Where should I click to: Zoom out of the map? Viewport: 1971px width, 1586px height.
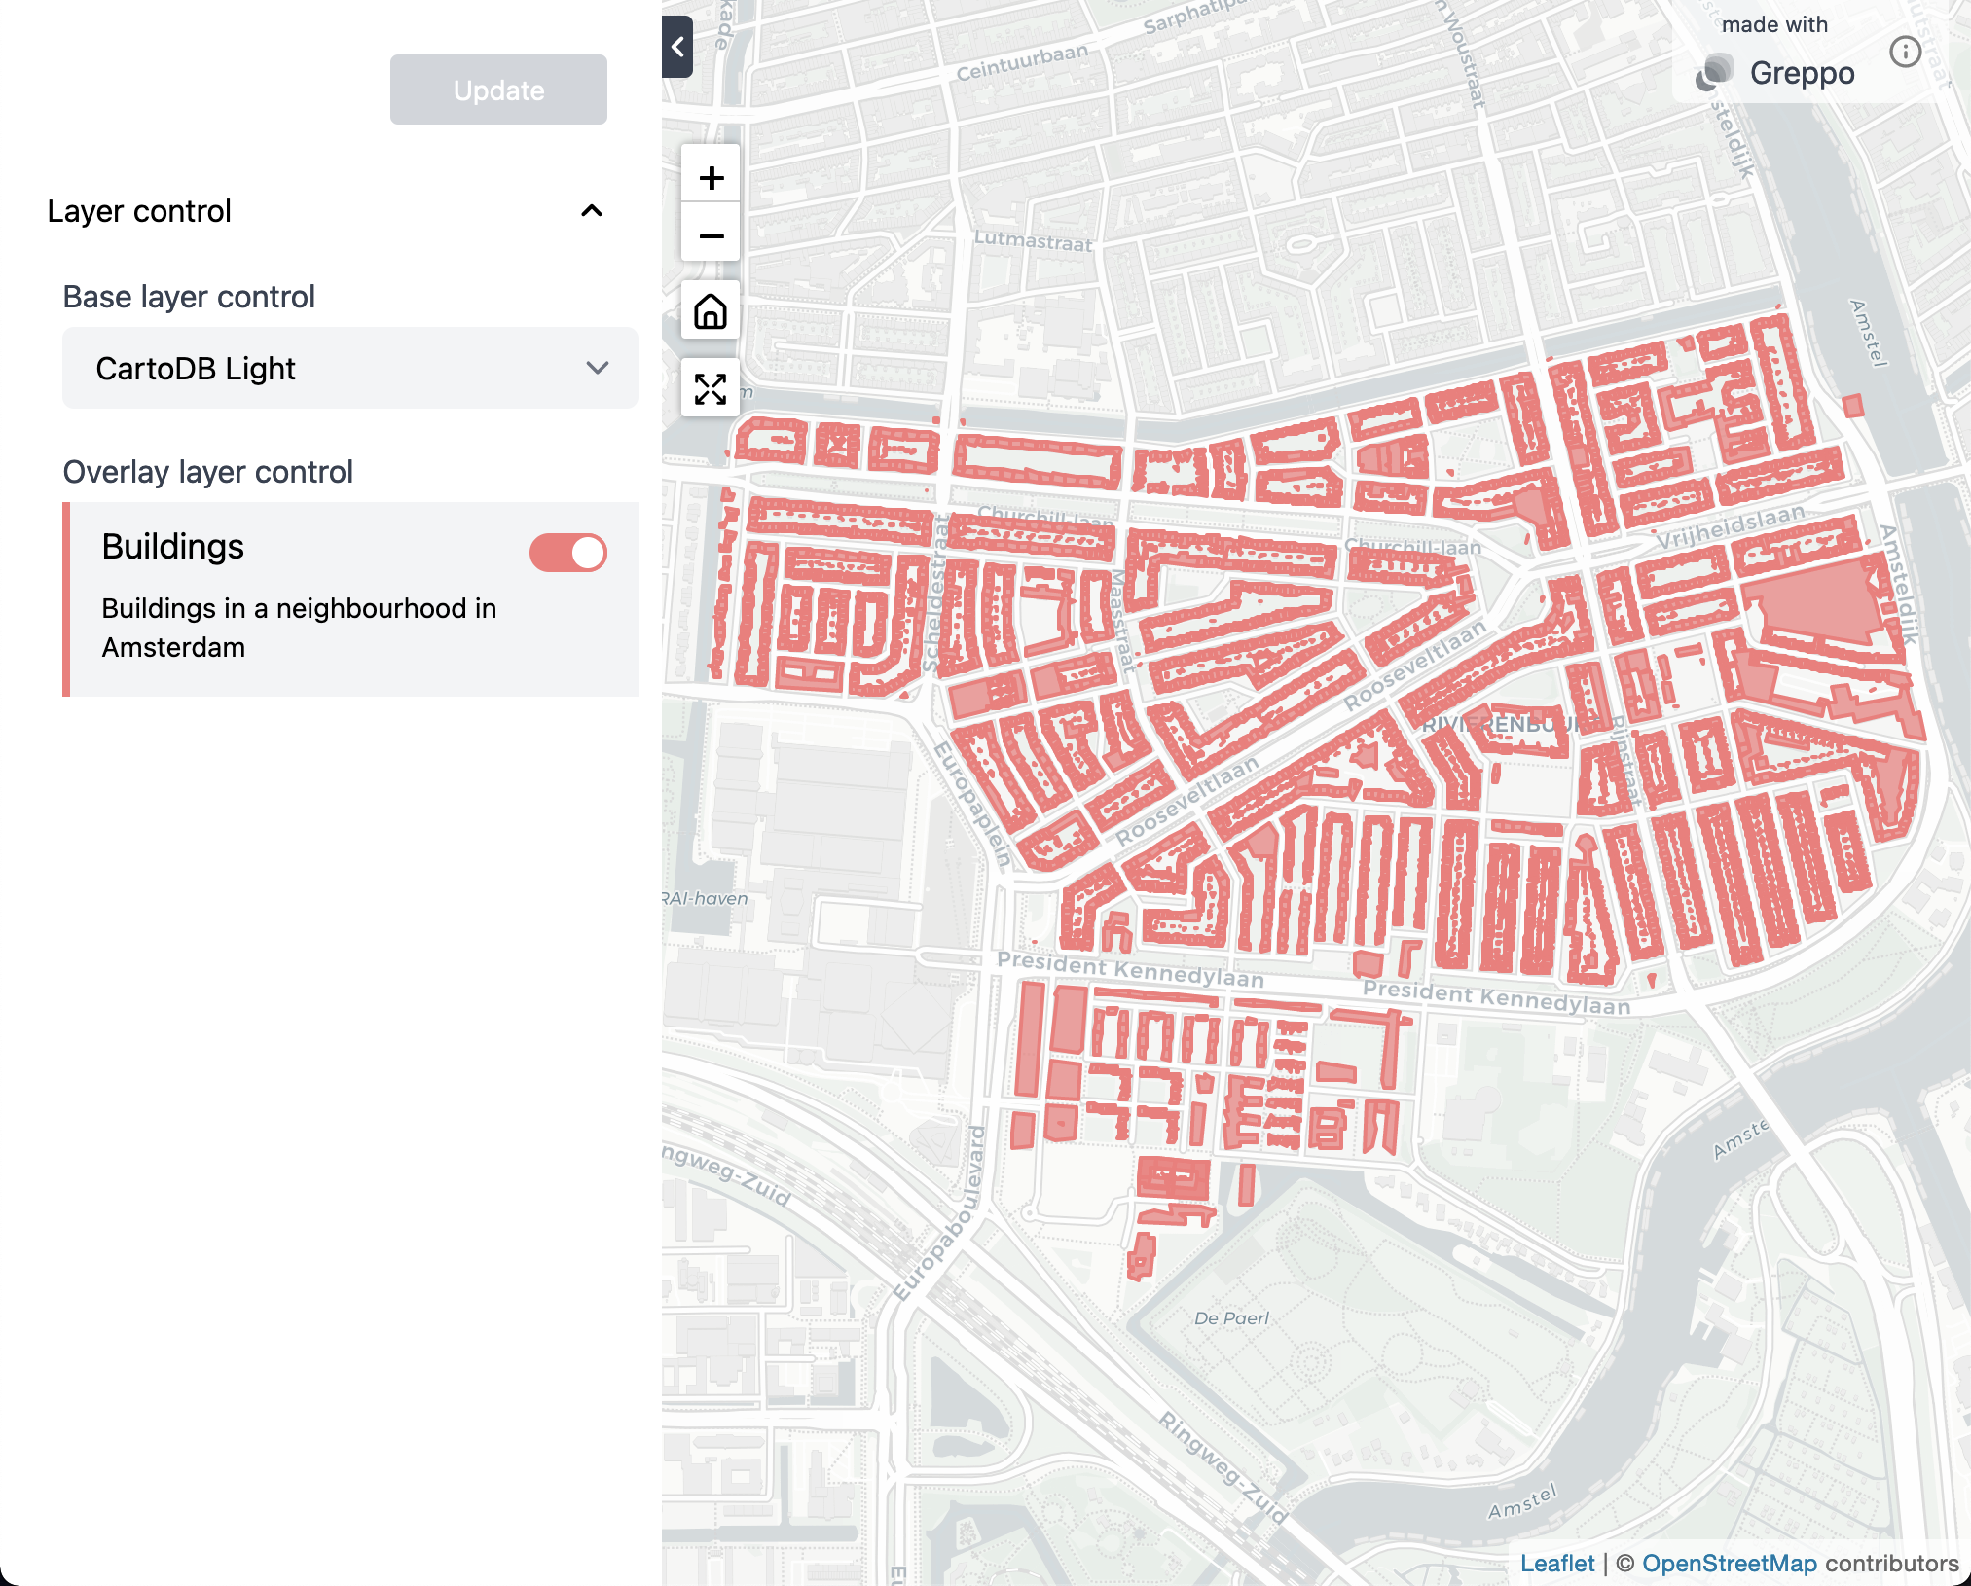[x=711, y=235]
